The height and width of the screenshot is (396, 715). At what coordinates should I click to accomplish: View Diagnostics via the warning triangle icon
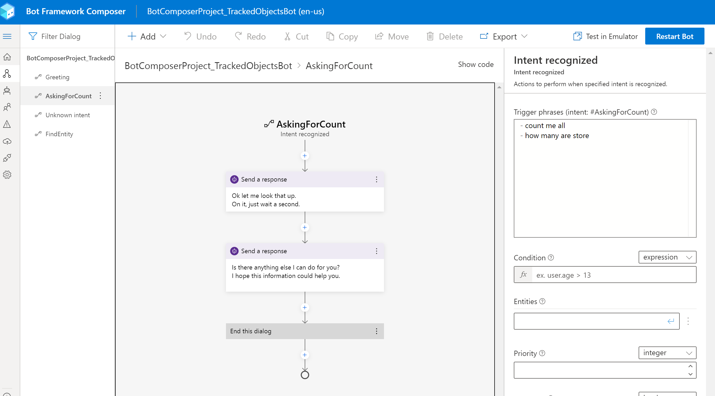pos(7,124)
